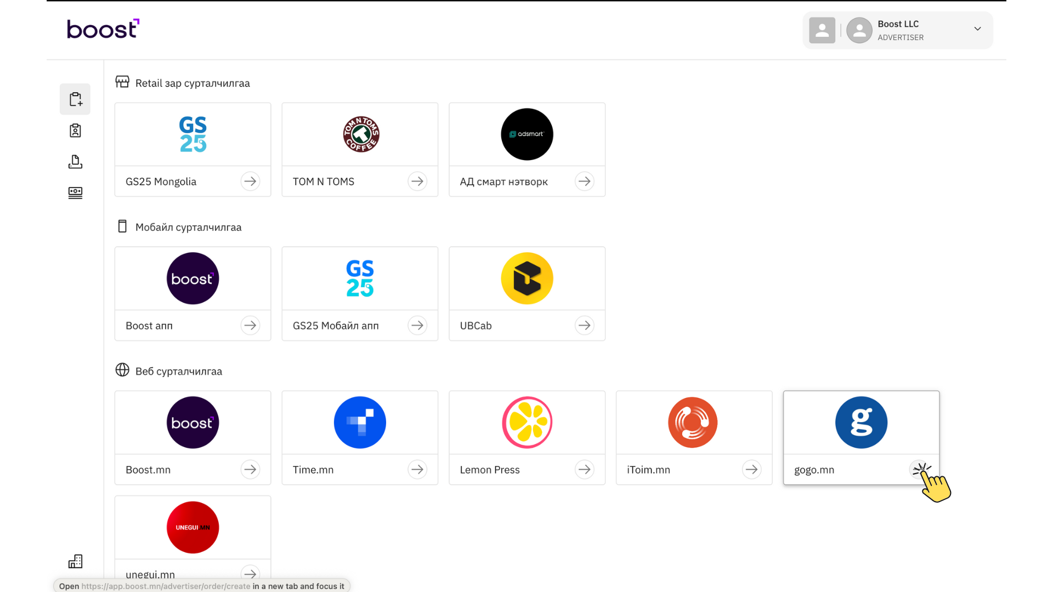Click the boost logo in the header
The width and height of the screenshot is (1053, 592).
pyautogui.click(x=103, y=29)
